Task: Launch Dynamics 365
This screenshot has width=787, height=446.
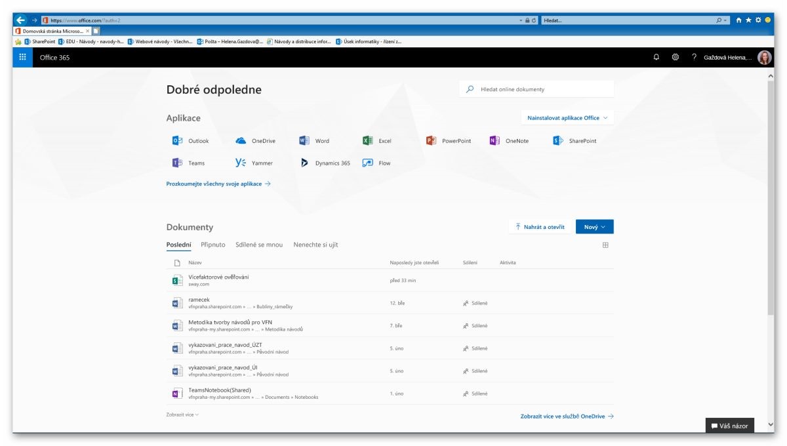Action: 325,163
